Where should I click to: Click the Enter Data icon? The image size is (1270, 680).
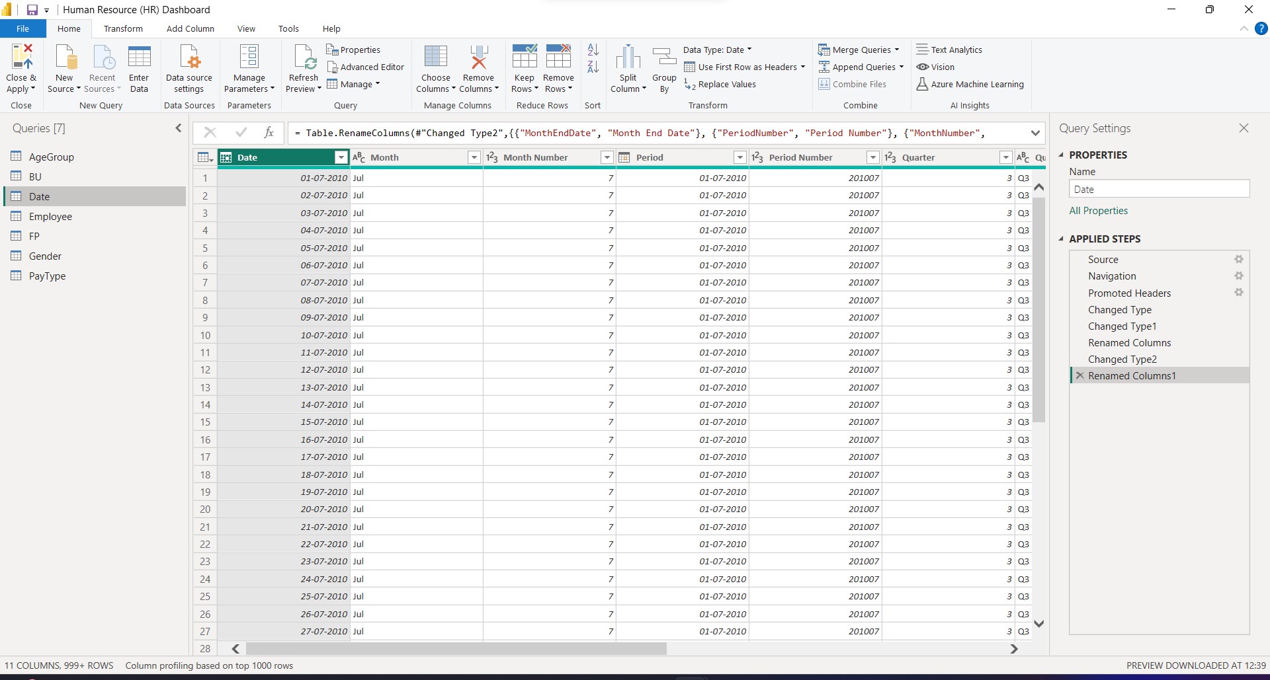click(x=139, y=57)
